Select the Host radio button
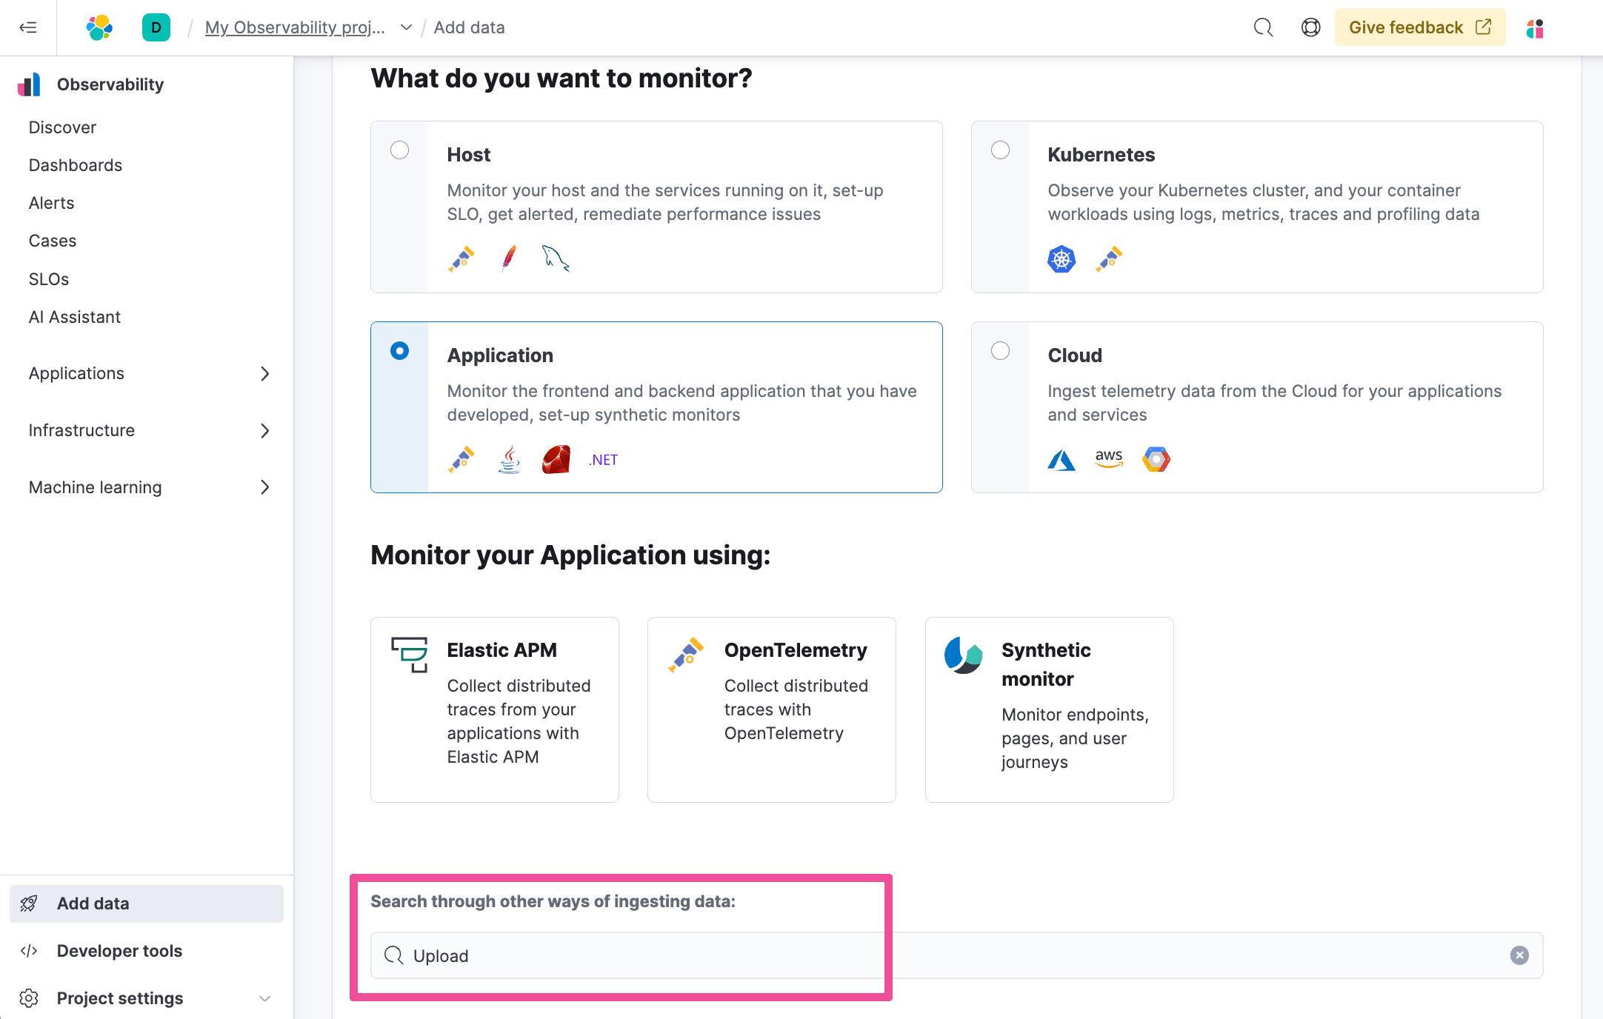This screenshot has width=1603, height=1019. point(400,150)
